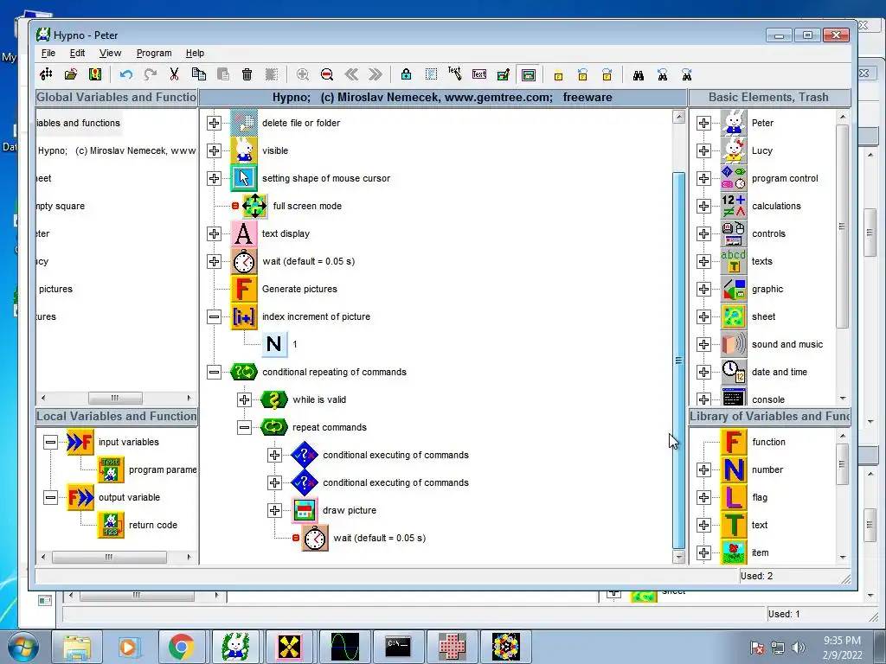
Task: Click Library of Variables and Functions header
Action: [x=769, y=416]
